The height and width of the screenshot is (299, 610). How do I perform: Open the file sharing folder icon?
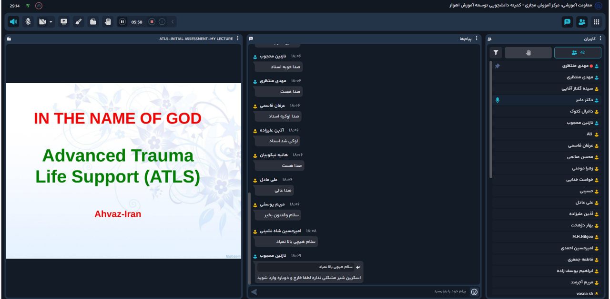(93, 22)
